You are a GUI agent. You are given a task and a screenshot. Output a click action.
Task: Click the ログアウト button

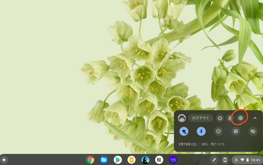pyautogui.click(x=201, y=118)
